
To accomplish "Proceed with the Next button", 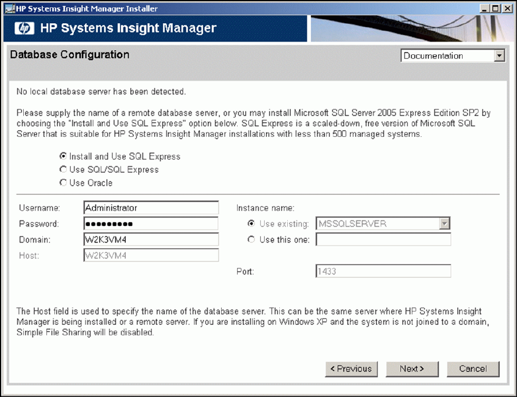I will tap(412, 369).
